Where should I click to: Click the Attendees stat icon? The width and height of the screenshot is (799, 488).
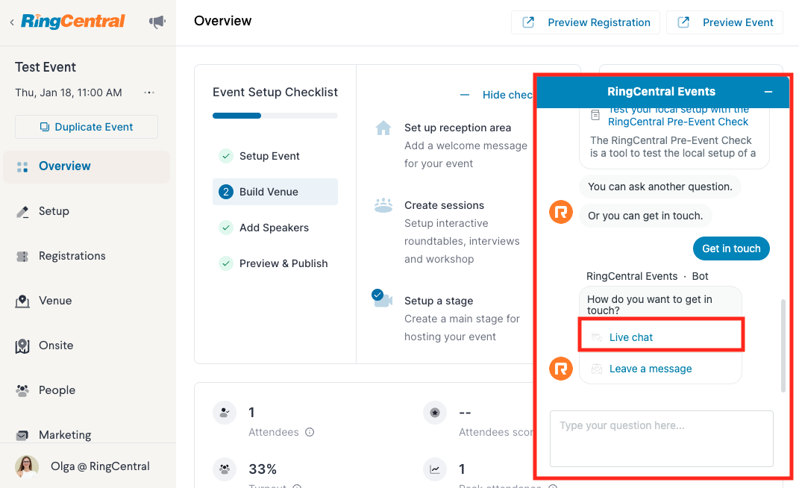(x=225, y=413)
